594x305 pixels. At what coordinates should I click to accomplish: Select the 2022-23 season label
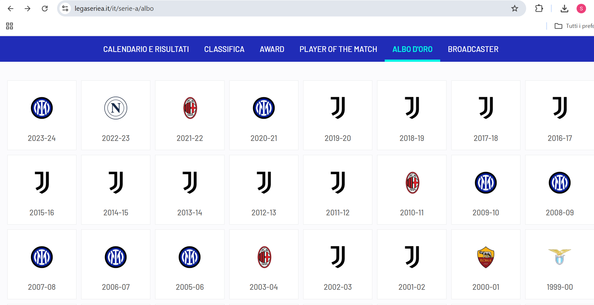[x=116, y=138]
